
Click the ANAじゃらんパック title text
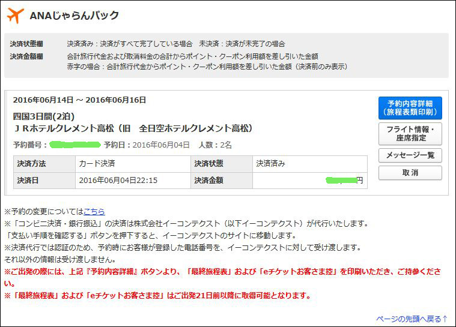coord(74,16)
